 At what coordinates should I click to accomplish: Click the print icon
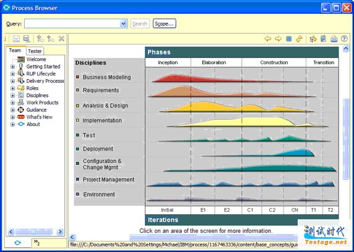click(334, 39)
